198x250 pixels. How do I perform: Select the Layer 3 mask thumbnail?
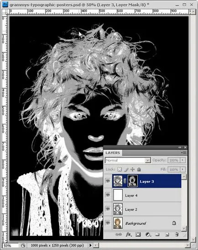(133, 181)
